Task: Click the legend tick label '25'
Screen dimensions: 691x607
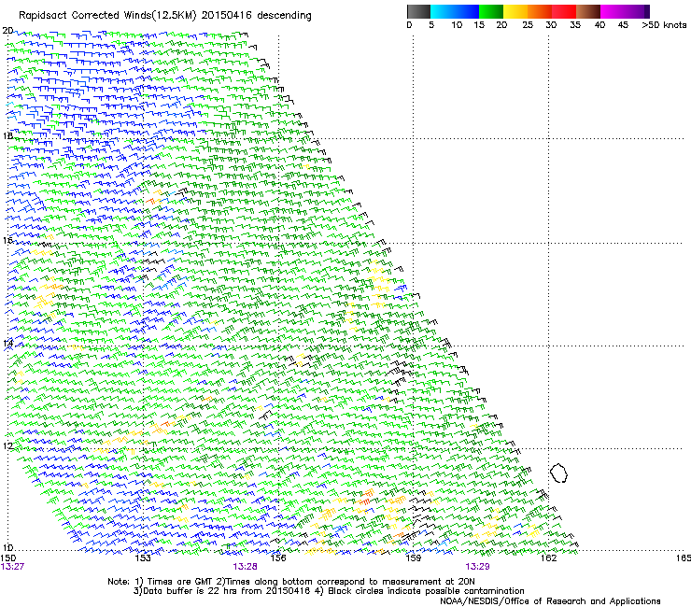Action: (x=528, y=25)
